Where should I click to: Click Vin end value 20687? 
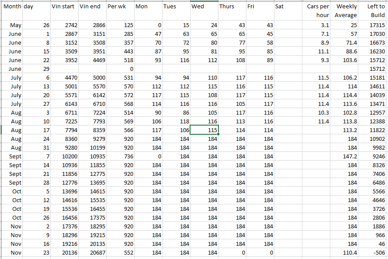click(92, 252)
